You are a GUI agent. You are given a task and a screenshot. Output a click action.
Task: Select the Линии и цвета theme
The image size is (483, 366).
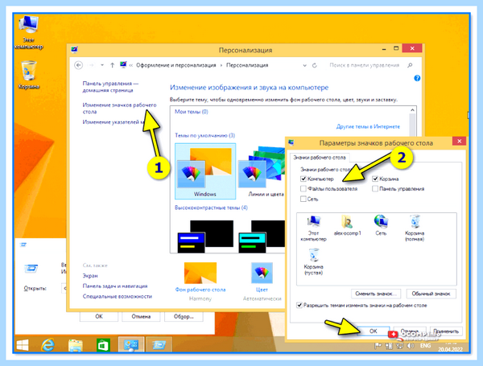[261, 171]
